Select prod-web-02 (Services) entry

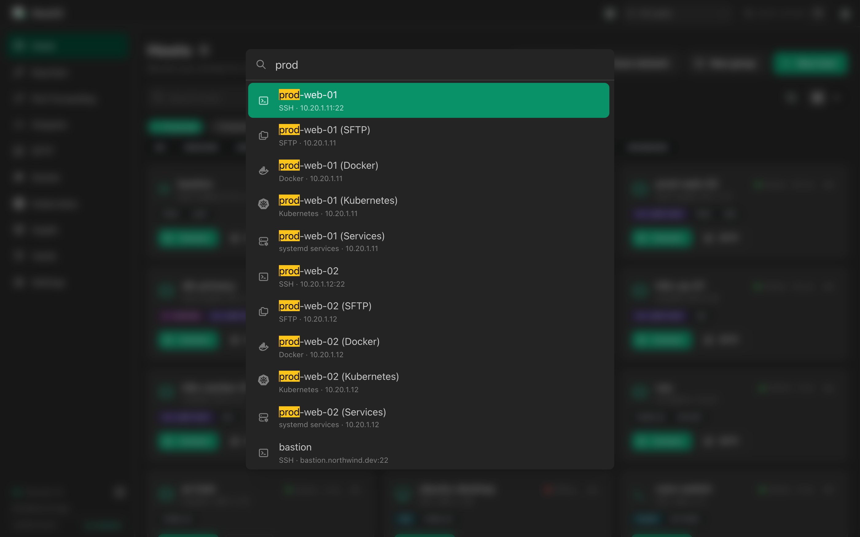tap(428, 417)
